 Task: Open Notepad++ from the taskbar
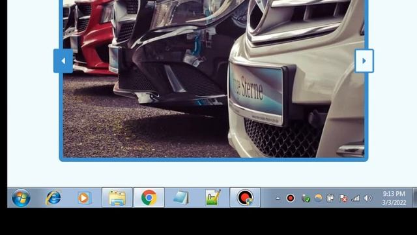click(x=213, y=198)
